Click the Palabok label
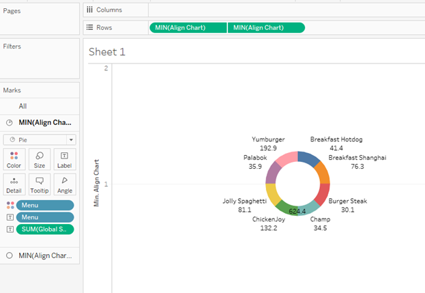The image size is (425, 293). [255, 158]
